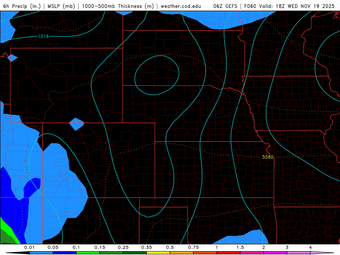Screen dimensions: 340x255
Task: Click the violet 3 inch legend swatch
Action: (299, 253)
